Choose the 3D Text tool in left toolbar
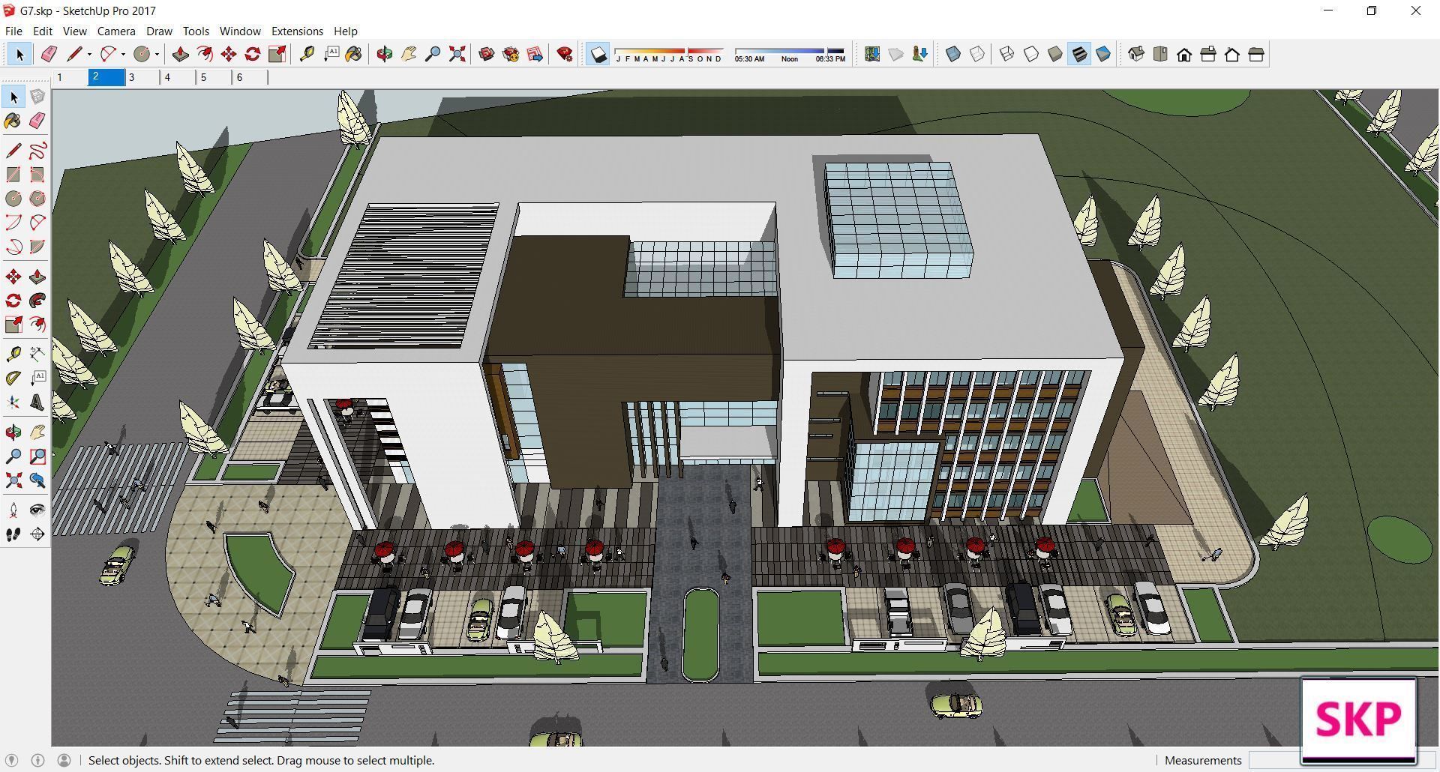Screen dimensions: 1440x772 click(37, 402)
